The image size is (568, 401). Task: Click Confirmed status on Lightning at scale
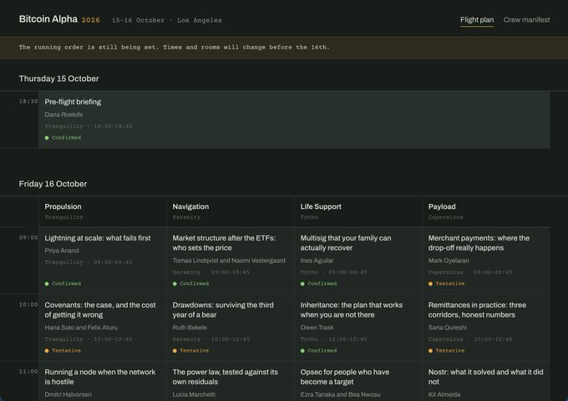tap(63, 284)
